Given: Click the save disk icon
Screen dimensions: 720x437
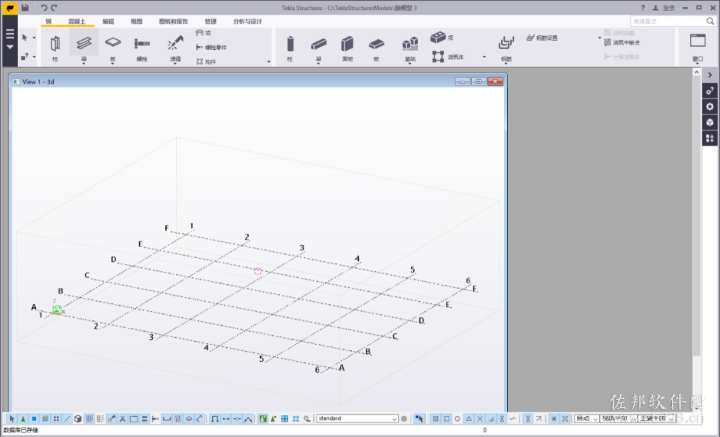Looking at the screenshot, I should (25, 7).
